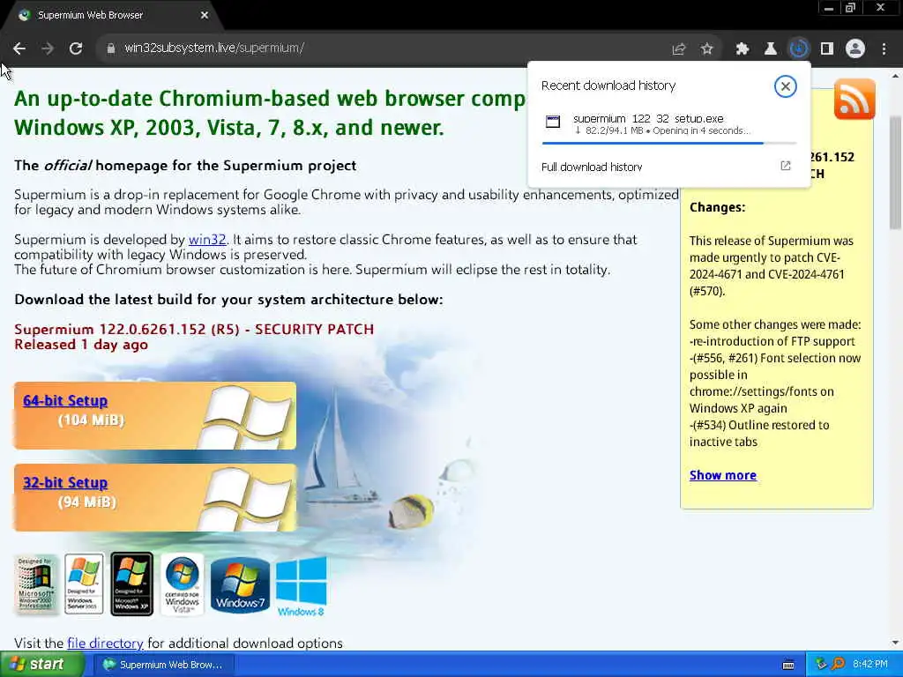The width and height of the screenshot is (903, 677).
Task: Click the 'Changes:' heading
Action: 717,207
